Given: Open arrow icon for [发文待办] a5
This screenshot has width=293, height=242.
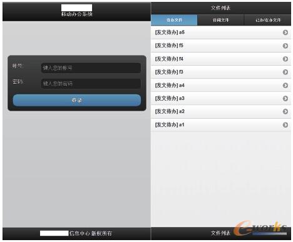Looking at the screenshot, I should (x=285, y=33).
